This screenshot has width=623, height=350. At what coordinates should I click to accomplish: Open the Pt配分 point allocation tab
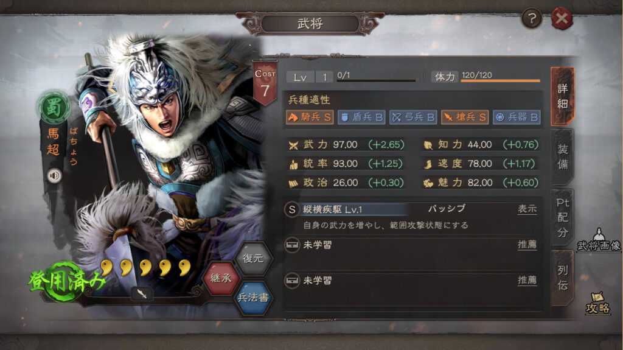(x=562, y=217)
